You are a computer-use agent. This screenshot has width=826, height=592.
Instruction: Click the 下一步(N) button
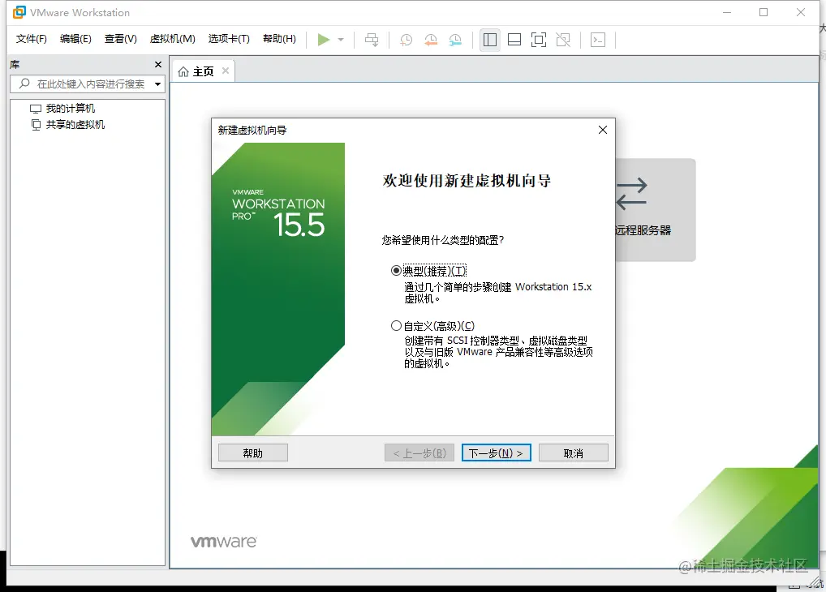click(497, 453)
